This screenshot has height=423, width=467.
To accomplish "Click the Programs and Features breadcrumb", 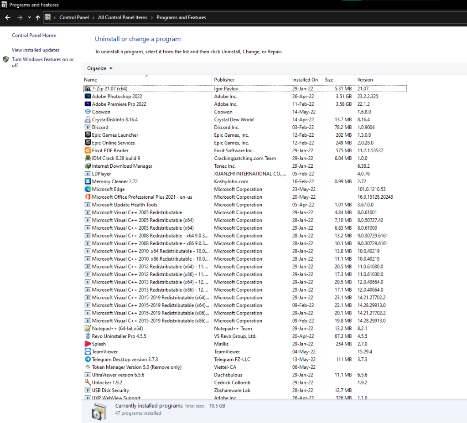I will coord(182,18).
